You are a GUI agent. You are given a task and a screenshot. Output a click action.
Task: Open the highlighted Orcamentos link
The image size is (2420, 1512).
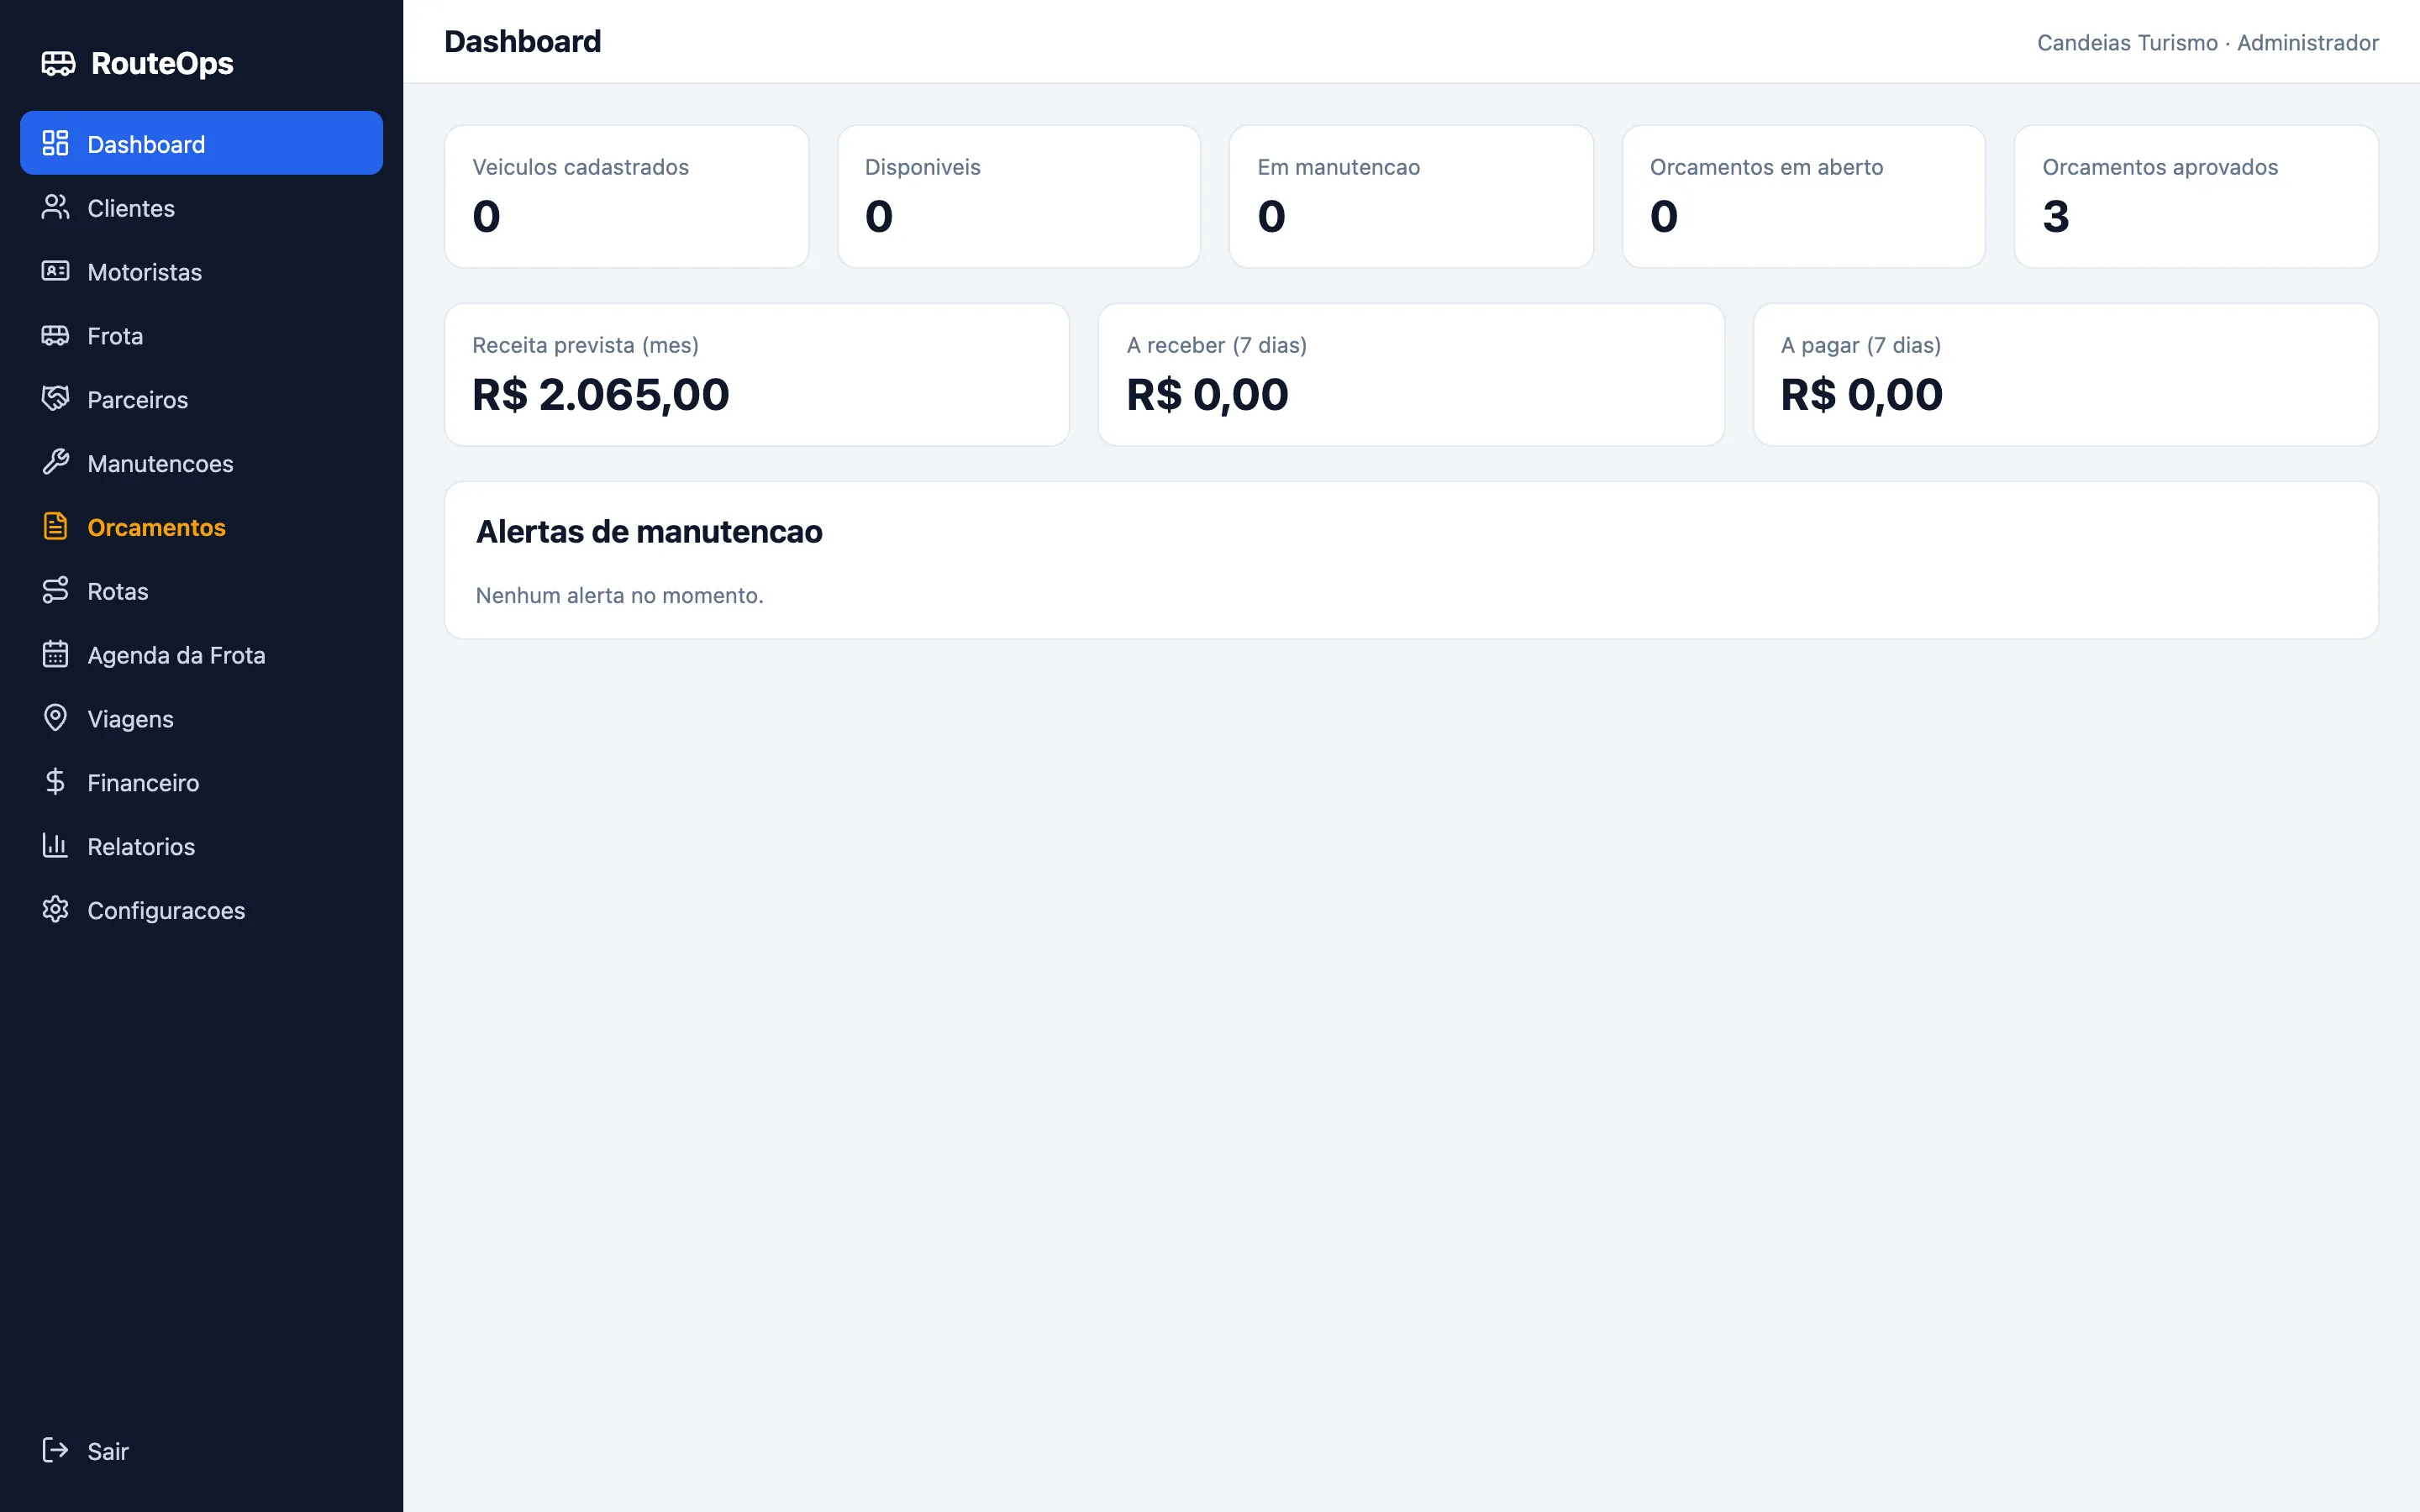(201, 527)
